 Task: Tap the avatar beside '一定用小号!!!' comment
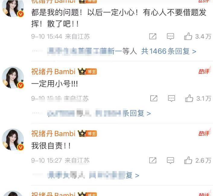pos(13,78)
